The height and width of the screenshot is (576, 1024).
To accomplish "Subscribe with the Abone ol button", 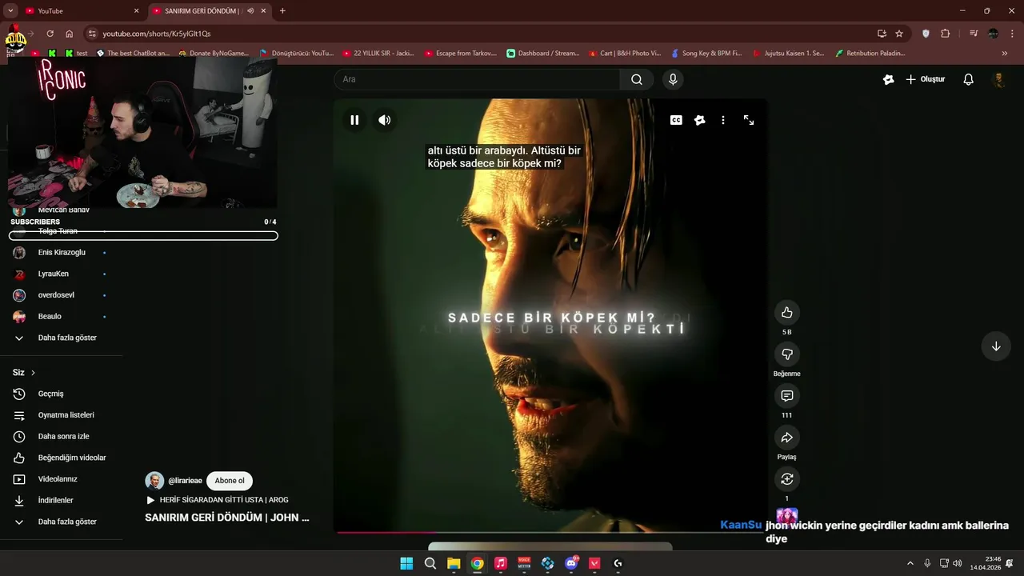I will click(230, 481).
